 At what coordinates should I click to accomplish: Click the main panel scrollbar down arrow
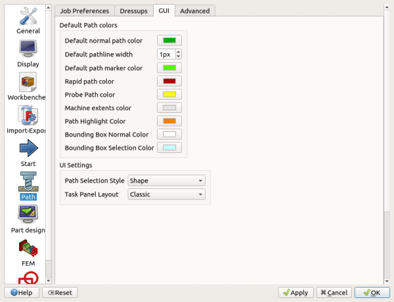tap(387, 281)
